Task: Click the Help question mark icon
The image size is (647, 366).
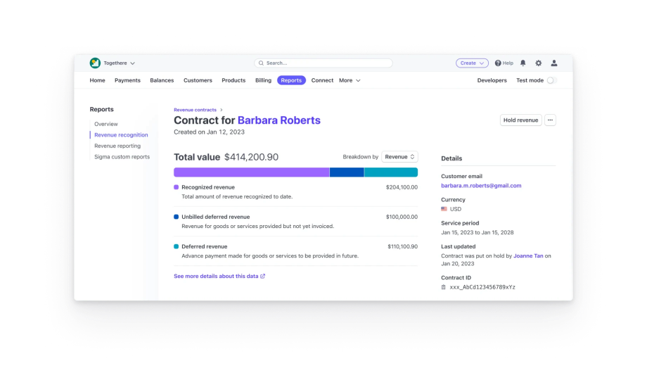Action: click(498, 63)
